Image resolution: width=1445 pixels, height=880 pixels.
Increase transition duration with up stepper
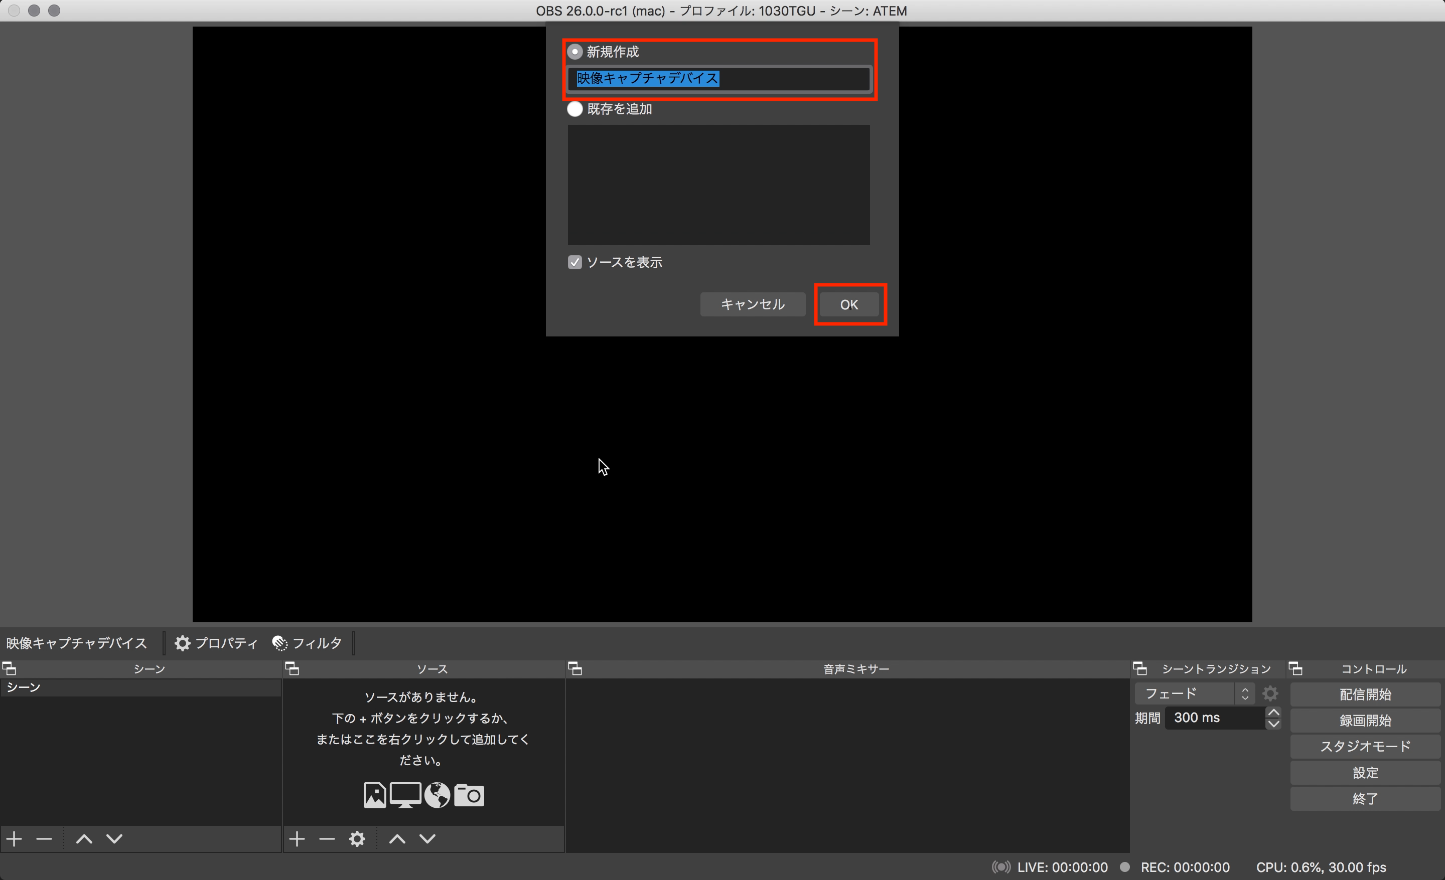[1273, 712]
